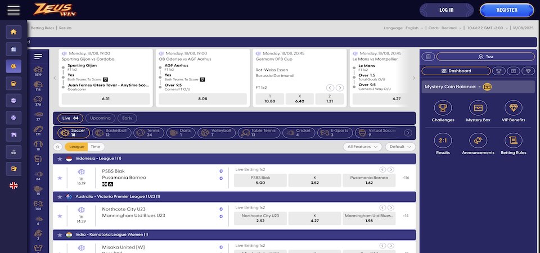
Task: Select American football icon with 171 events
Action: [38, 131]
